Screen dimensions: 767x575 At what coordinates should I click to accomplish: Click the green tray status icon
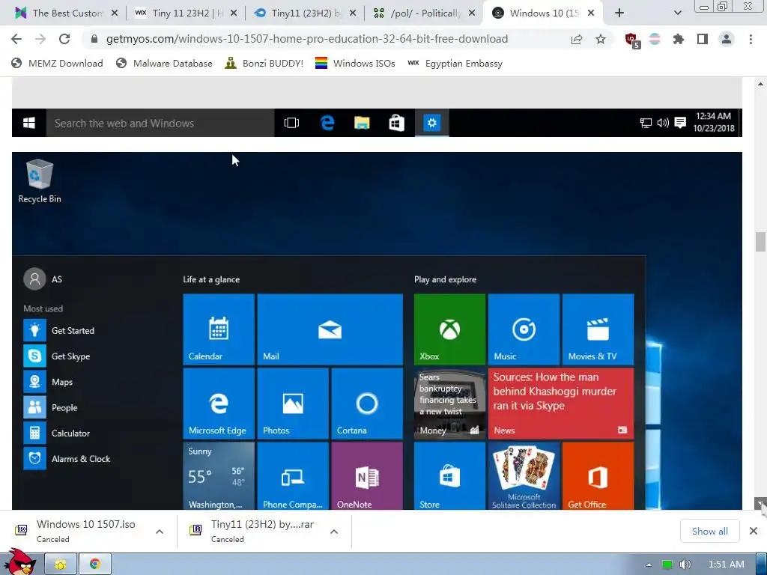click(667, 565)
